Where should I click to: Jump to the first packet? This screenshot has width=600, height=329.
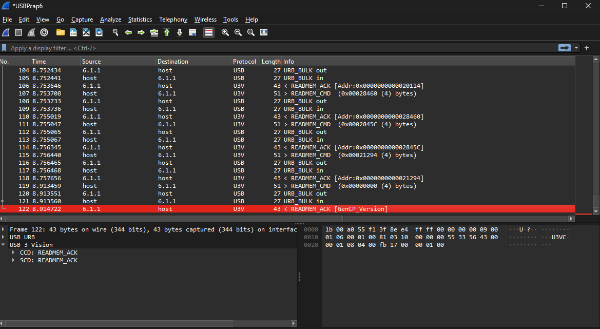[x=167, y=32]
